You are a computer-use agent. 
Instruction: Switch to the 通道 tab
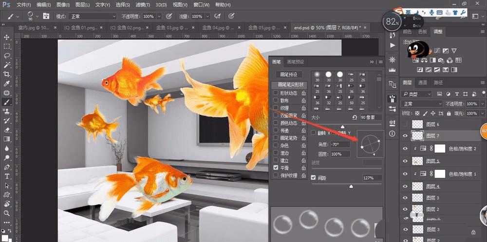422,83
